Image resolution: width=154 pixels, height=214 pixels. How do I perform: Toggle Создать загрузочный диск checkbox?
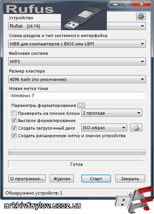(x=14, y=128)
